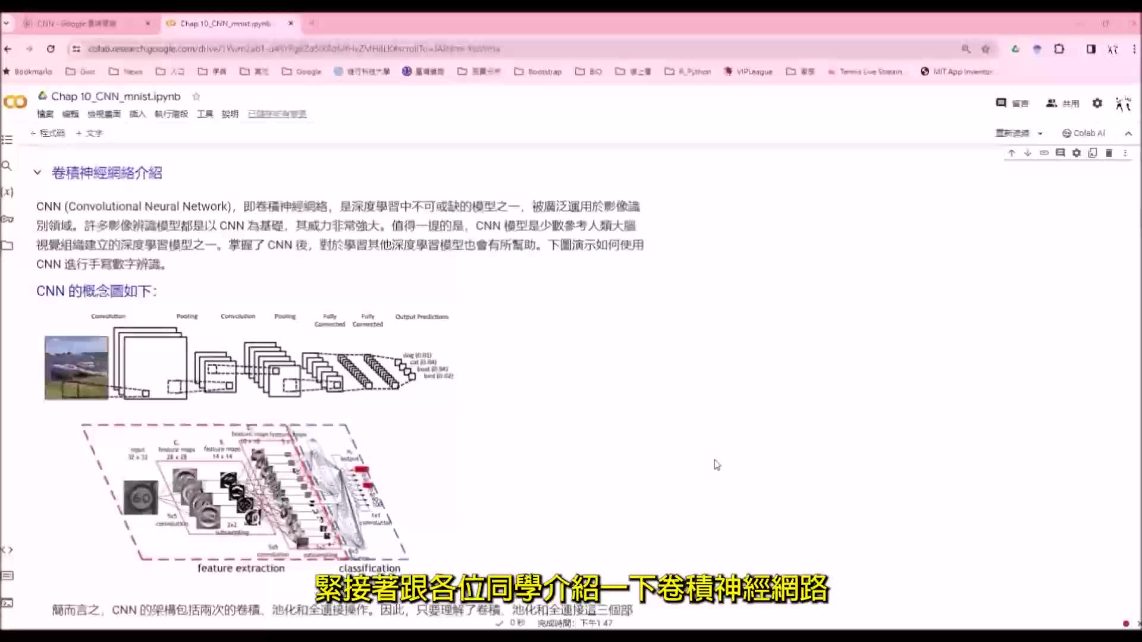Open the cell's more options three-dot menu
Viewport: 1142px width, 642px height.
tap(1125, 153)
